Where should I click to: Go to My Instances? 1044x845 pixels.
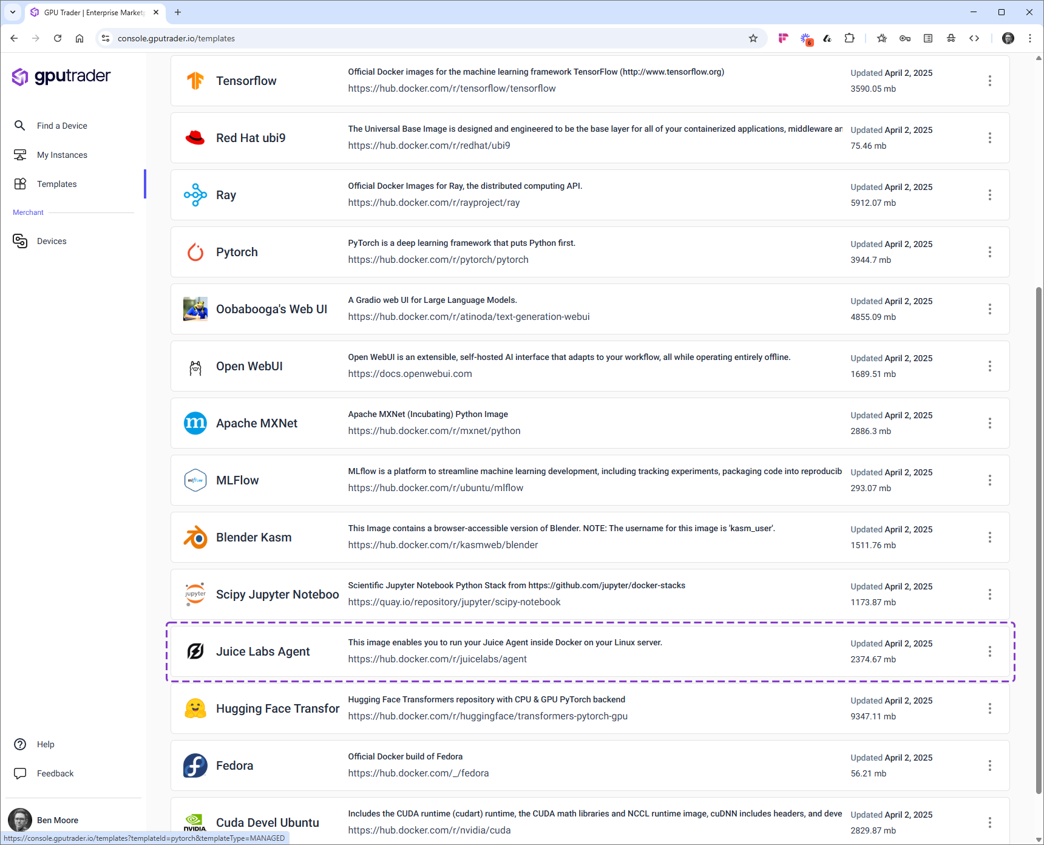pyautogui.click(x=62, y=155)
